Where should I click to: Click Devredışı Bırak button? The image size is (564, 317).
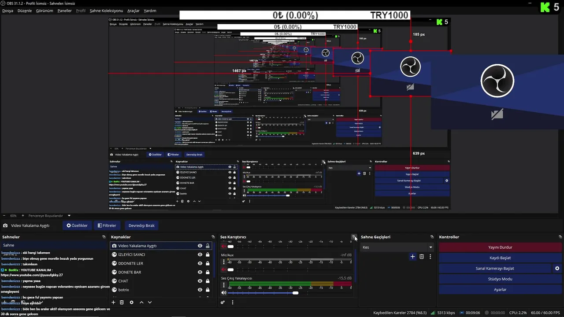pyautogui.click(x=141, y=225)
